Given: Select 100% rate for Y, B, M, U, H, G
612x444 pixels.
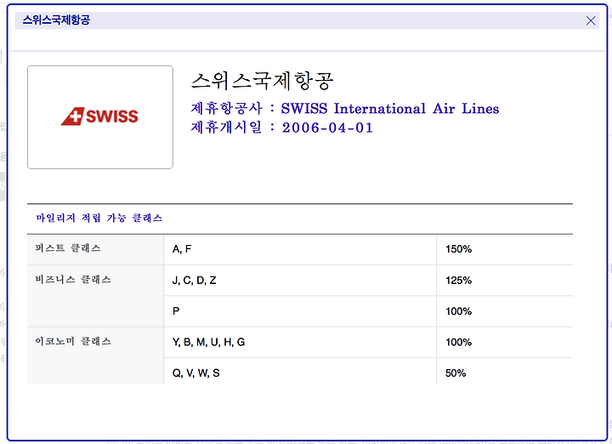Looking at the screenshot, I should [459, 342].
